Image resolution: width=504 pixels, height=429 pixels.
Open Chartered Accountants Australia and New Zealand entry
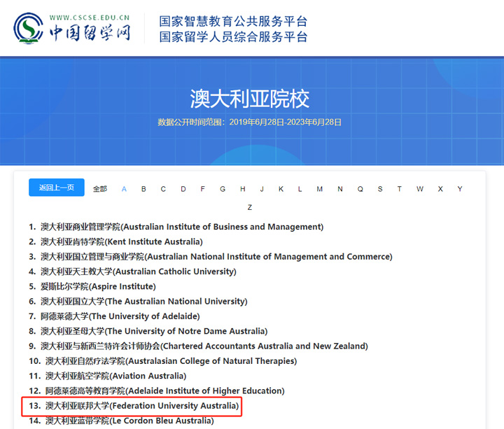pos(198,346)
